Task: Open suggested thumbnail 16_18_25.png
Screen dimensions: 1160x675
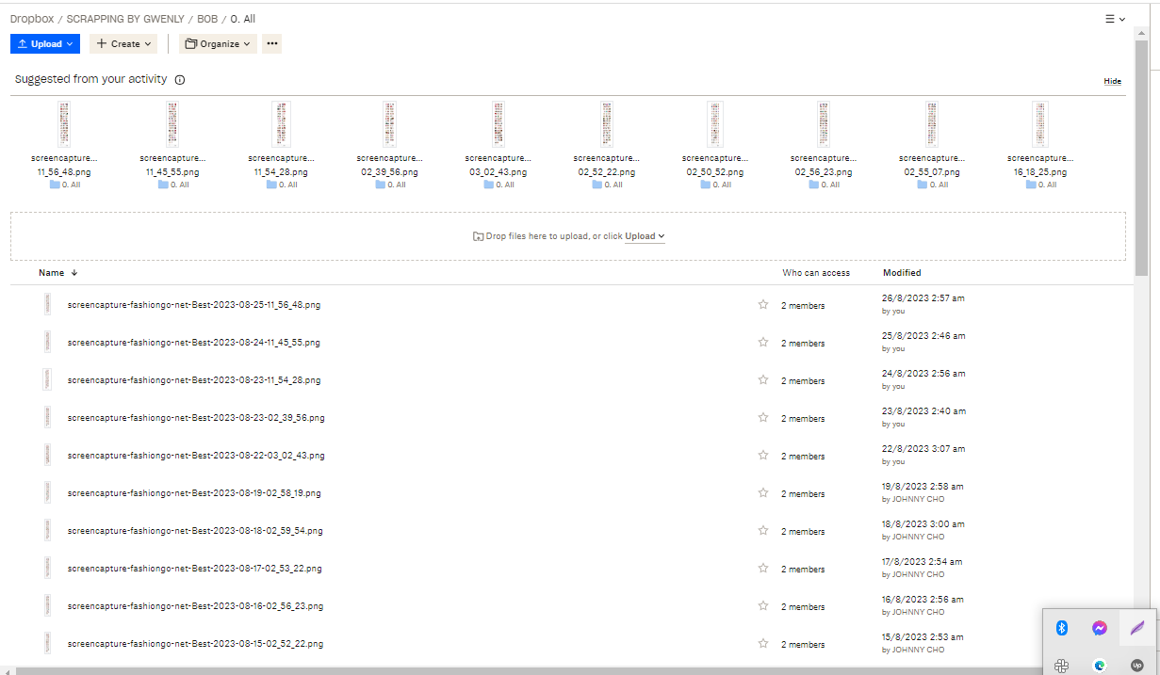Action: [x=1039, y=123]
